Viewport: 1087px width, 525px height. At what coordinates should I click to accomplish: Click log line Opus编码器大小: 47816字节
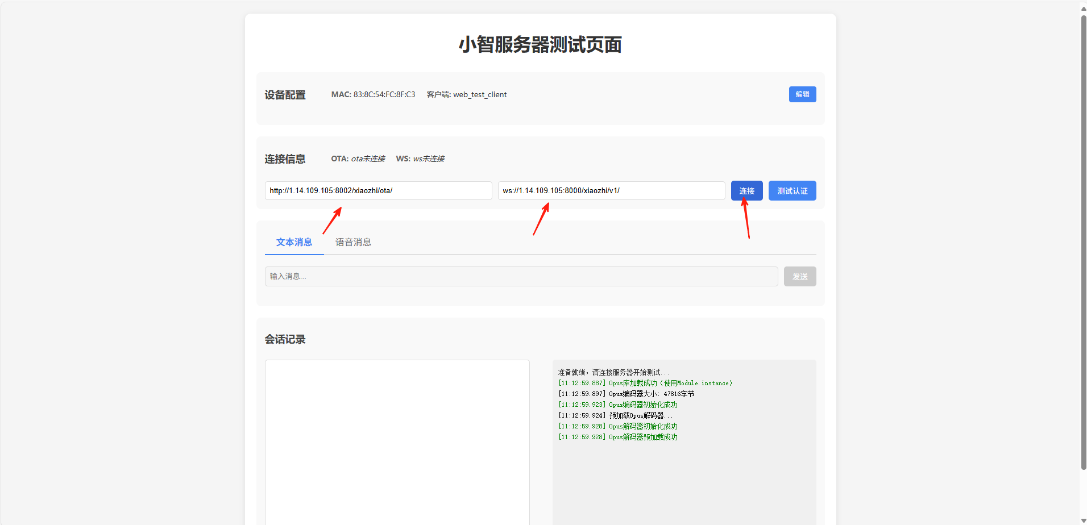pyautogui.click(x=626, y=394)
